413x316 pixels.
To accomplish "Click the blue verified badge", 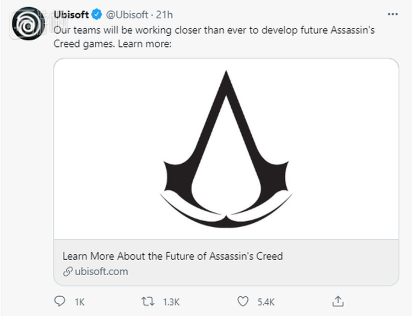I will pyautogui.click(x=96, y=14).
